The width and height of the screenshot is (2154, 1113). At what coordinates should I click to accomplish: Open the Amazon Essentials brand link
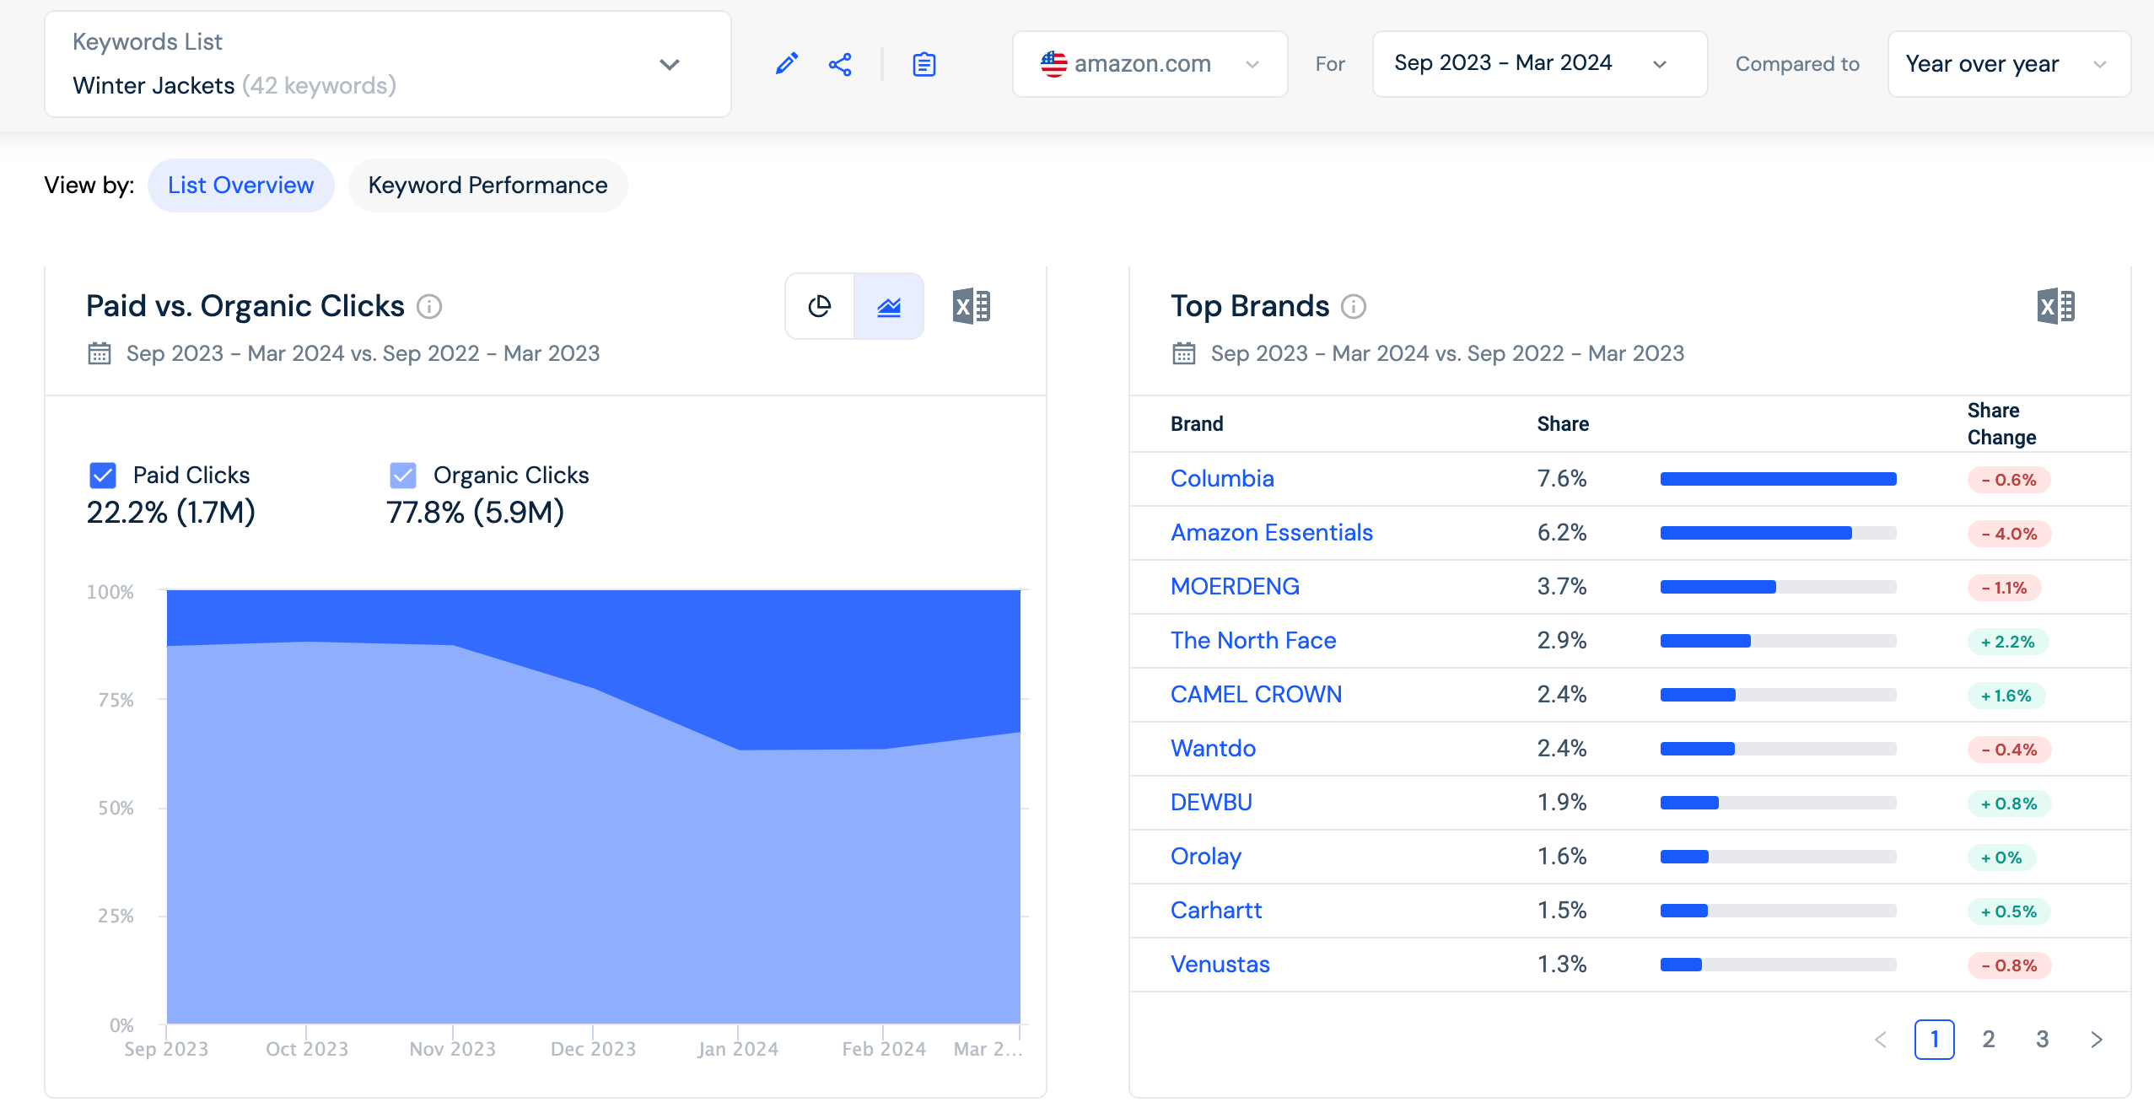tap(1272, 533)
